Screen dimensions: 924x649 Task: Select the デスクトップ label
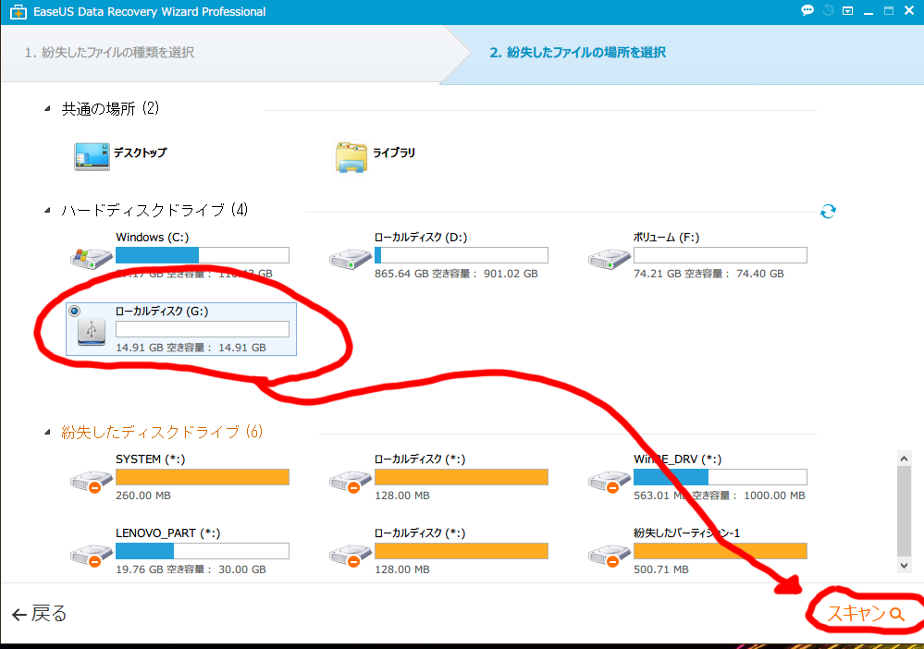click(x=141, y=153)
